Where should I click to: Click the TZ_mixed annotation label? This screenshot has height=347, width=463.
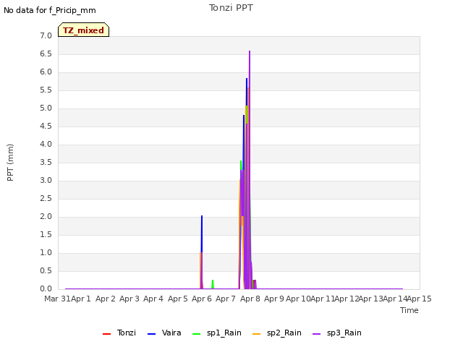coord(84,30)
